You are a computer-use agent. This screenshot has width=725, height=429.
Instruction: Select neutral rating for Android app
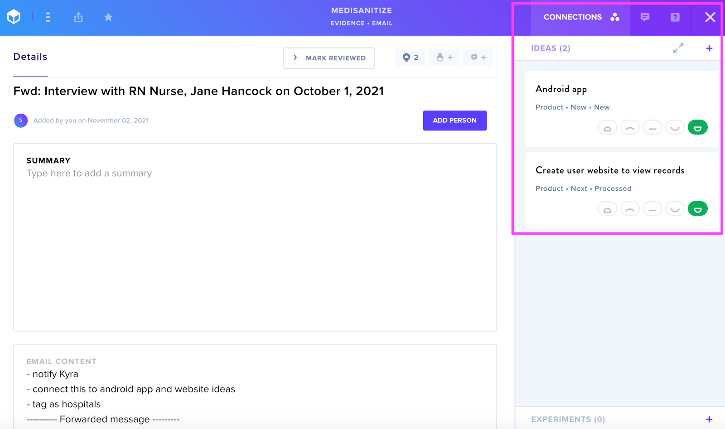pos(652,127)
